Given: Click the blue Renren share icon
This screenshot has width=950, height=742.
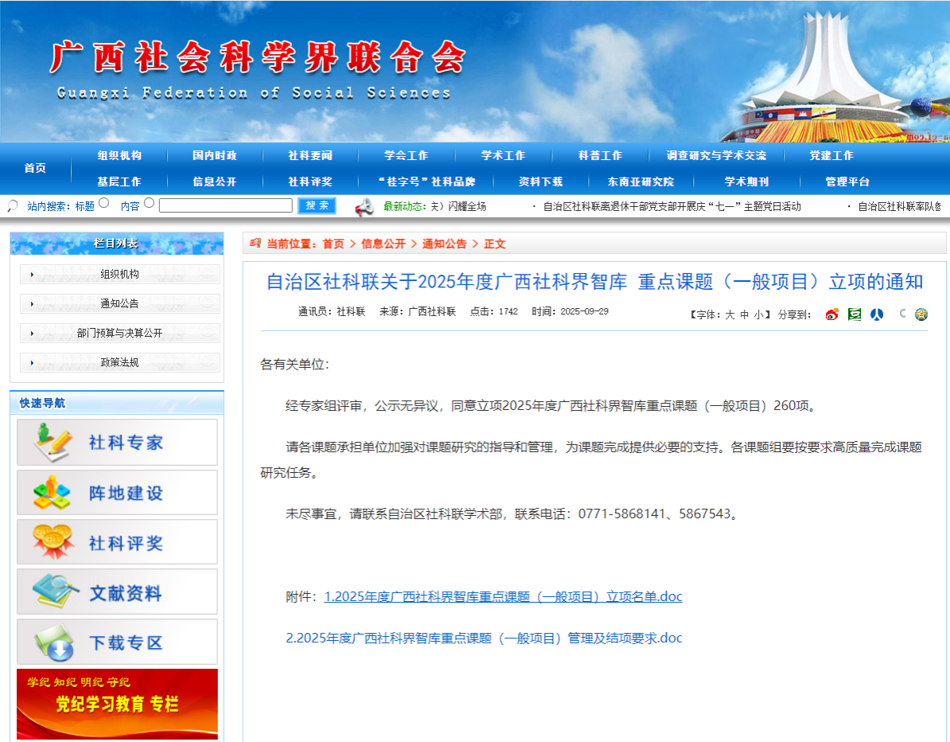Looking at the screenshot, I should click(x=877, y=314).
